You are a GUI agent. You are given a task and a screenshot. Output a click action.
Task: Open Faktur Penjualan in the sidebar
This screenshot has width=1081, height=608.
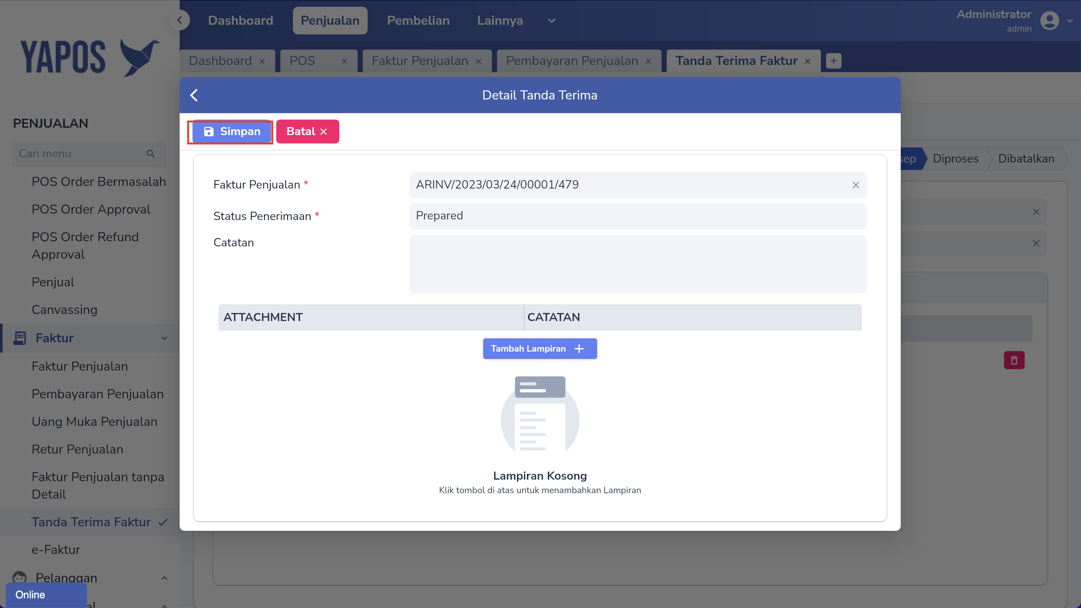(x=80, y=366)
